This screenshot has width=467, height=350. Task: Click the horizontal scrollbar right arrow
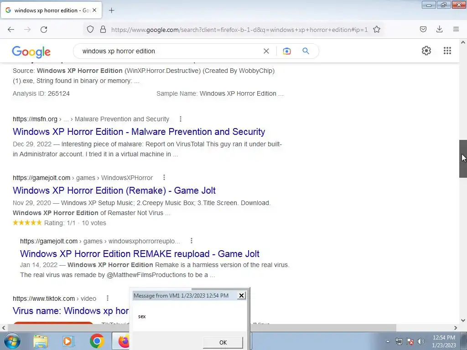[456, 328]
